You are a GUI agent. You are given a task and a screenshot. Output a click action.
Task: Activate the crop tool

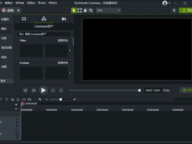[x=91, y=10]
